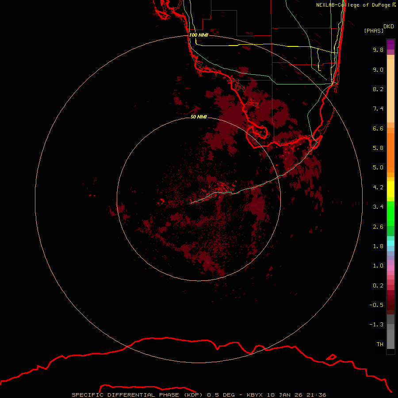The image size is (398, 398).
Task: Select the orange band of the legend
Action: coord(390,153)
